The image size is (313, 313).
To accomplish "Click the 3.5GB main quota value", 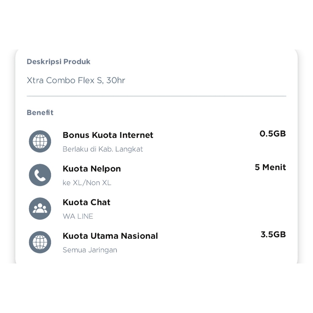I will [x=273, y=234].
